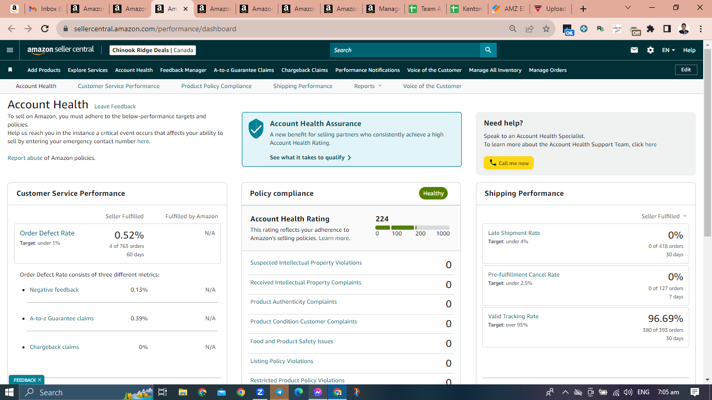Click the share page icon in address bar
Image resolution: width=712 pixels, height=400 pixels.
click(x=530, y=29)
